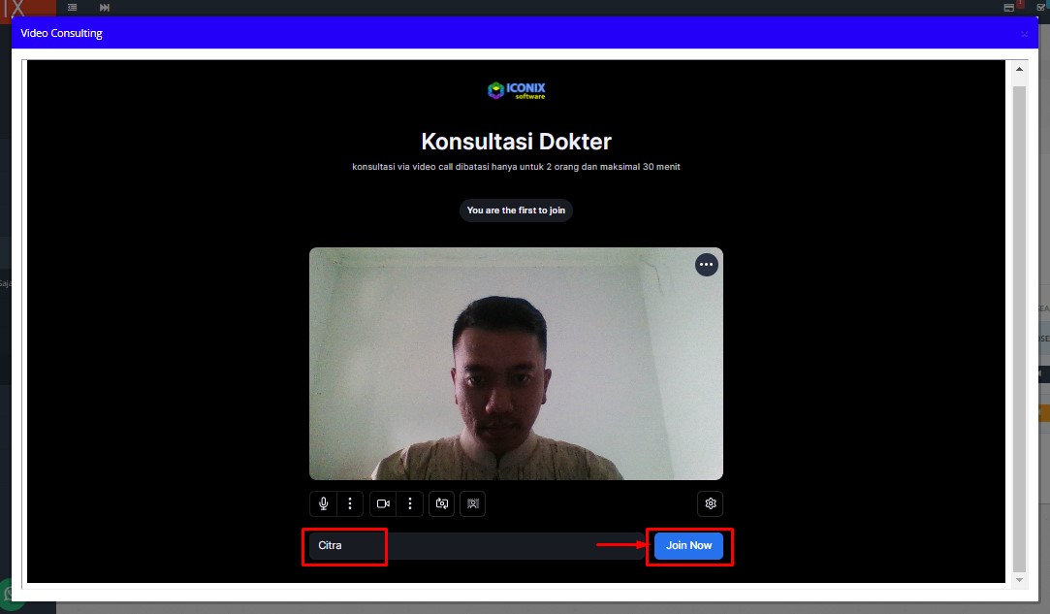Open the video preview more-options menu
The width and height of the screenshot is (1050, 614).
point(706,265)
